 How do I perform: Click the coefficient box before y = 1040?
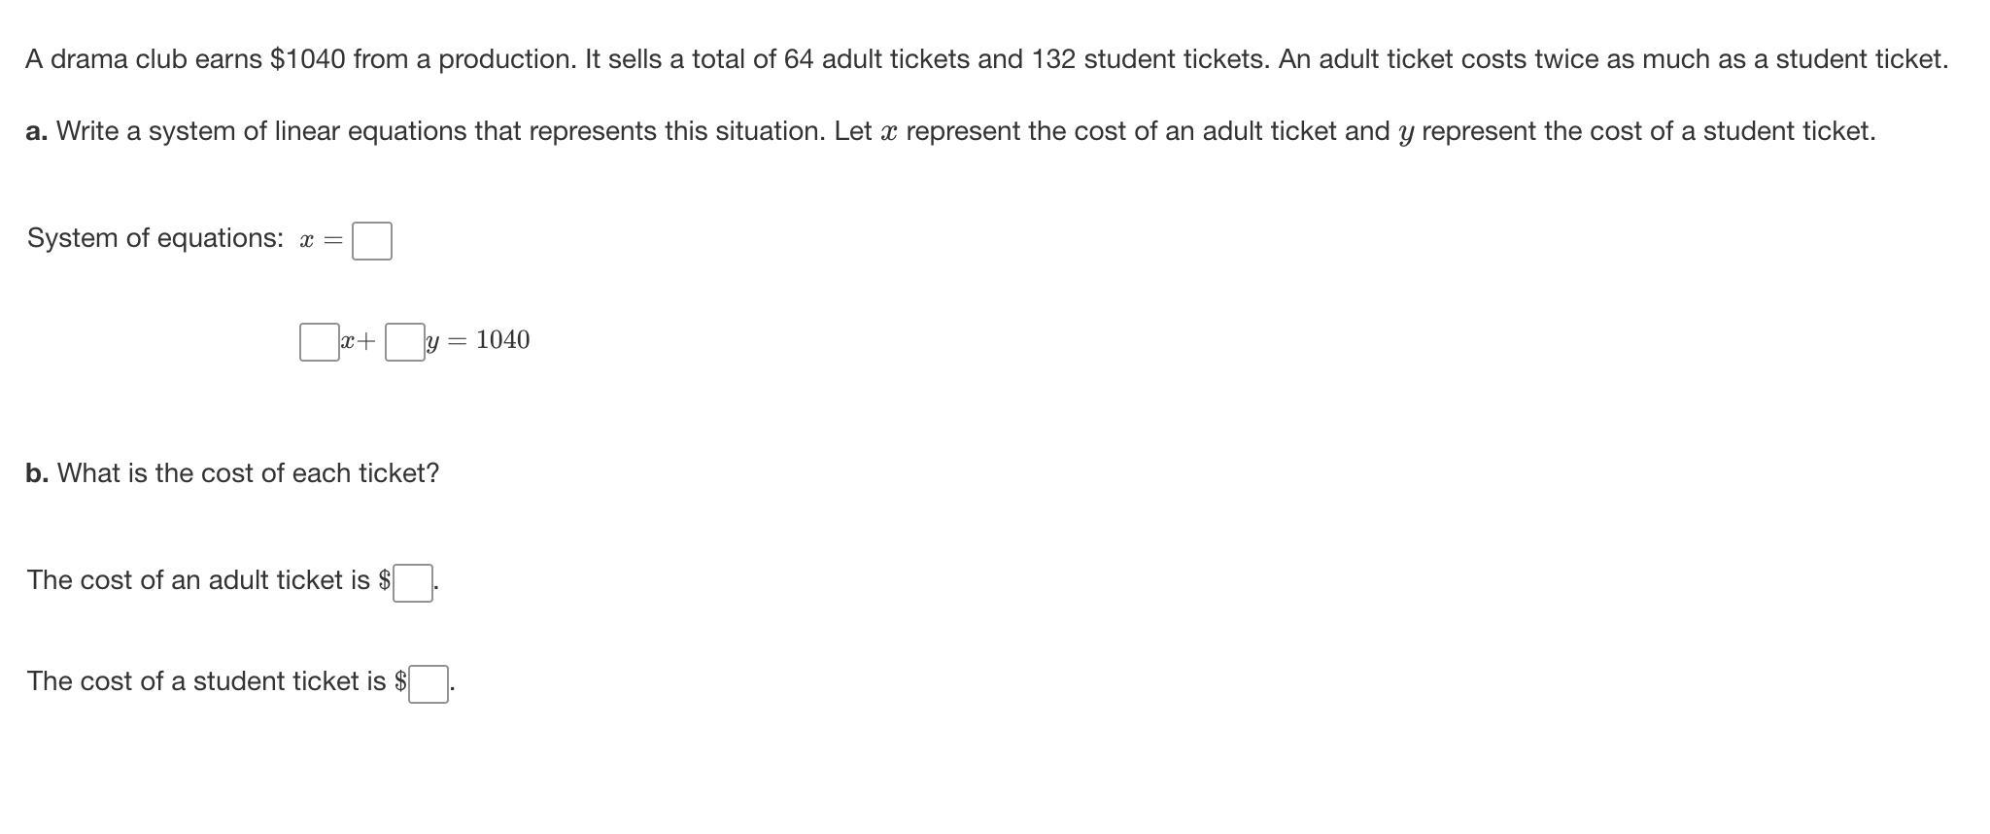point(404,342)
